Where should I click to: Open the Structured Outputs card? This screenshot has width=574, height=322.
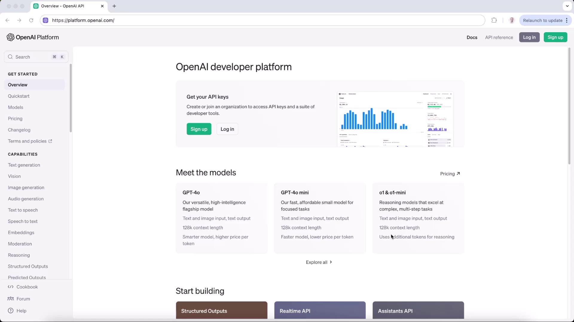(x=222, y=310)
